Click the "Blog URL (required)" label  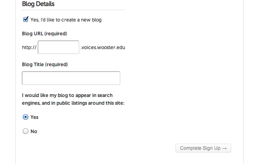(44, 34)
